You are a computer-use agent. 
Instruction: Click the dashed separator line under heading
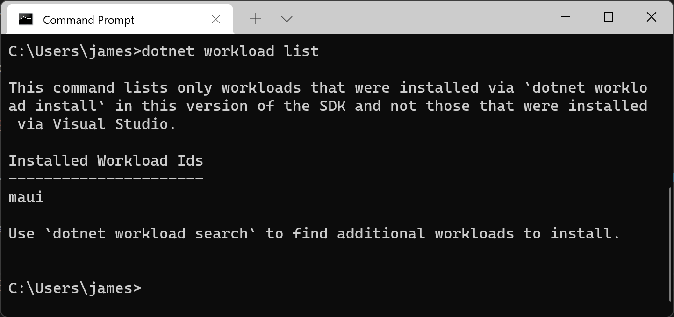[x=106, y=178]
